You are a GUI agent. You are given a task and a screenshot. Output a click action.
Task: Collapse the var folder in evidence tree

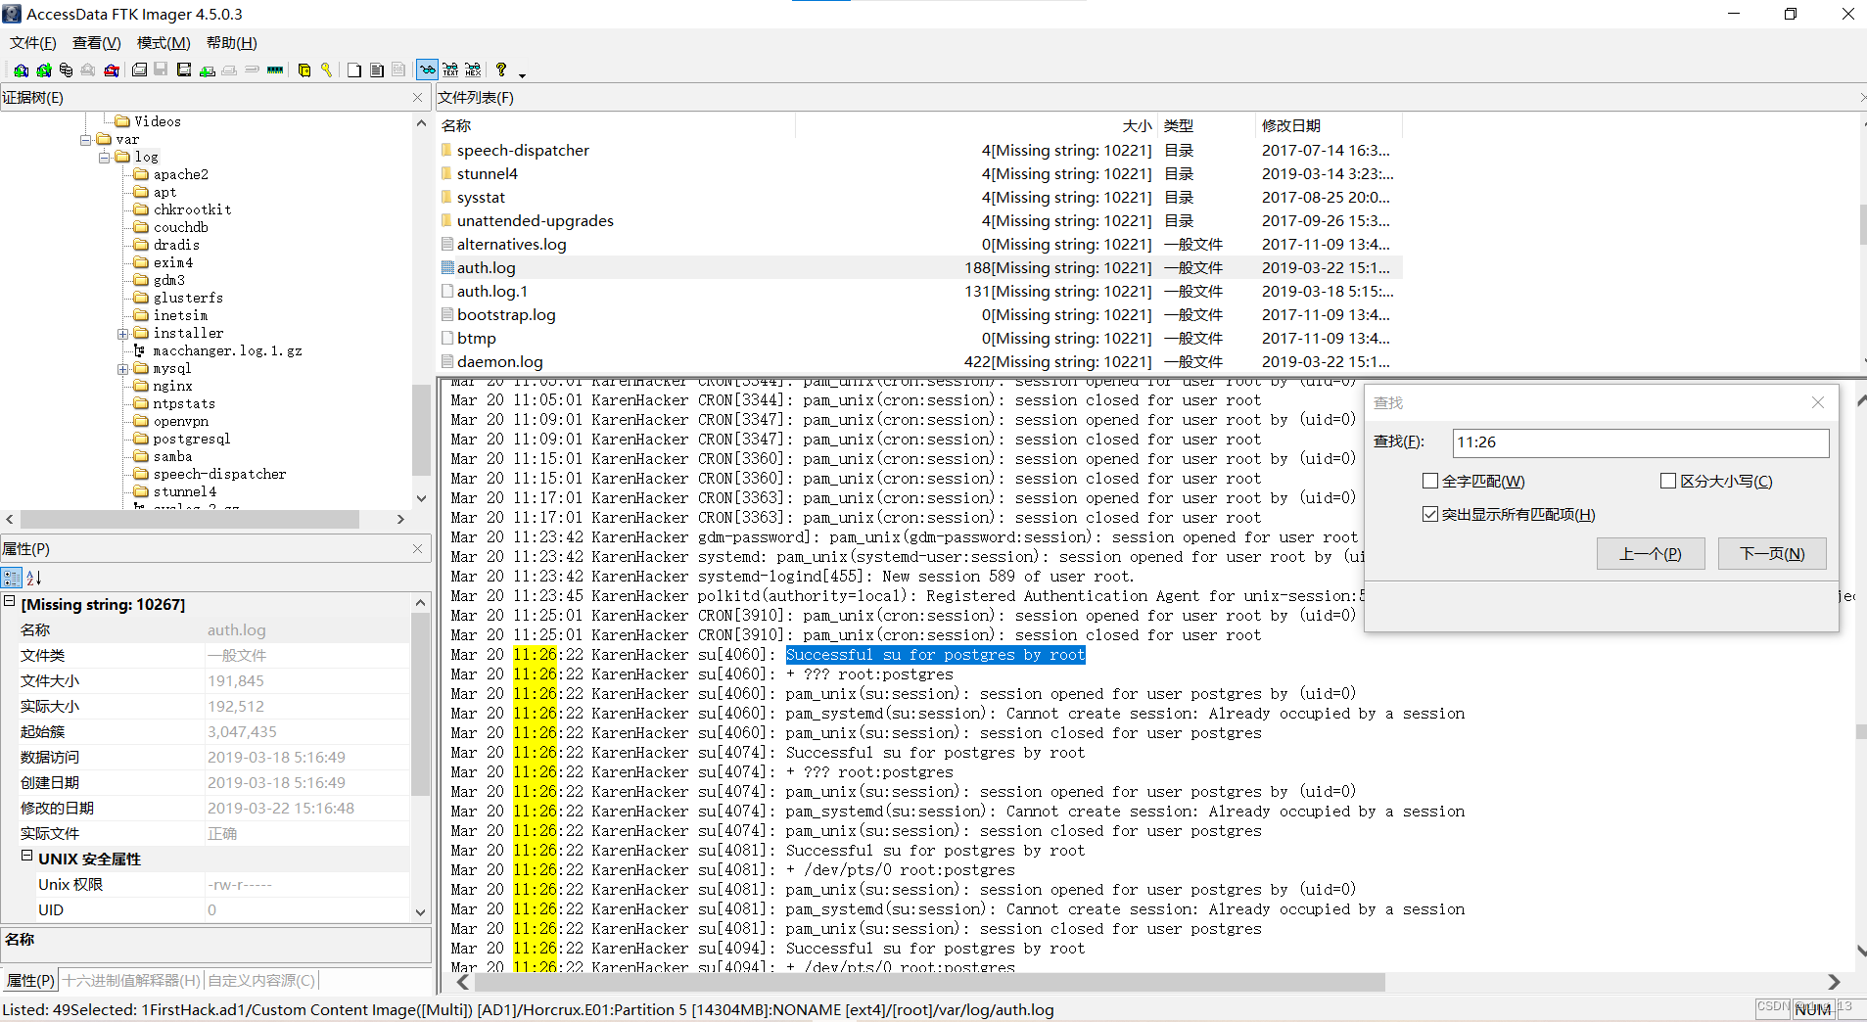(x=86, y=140)
